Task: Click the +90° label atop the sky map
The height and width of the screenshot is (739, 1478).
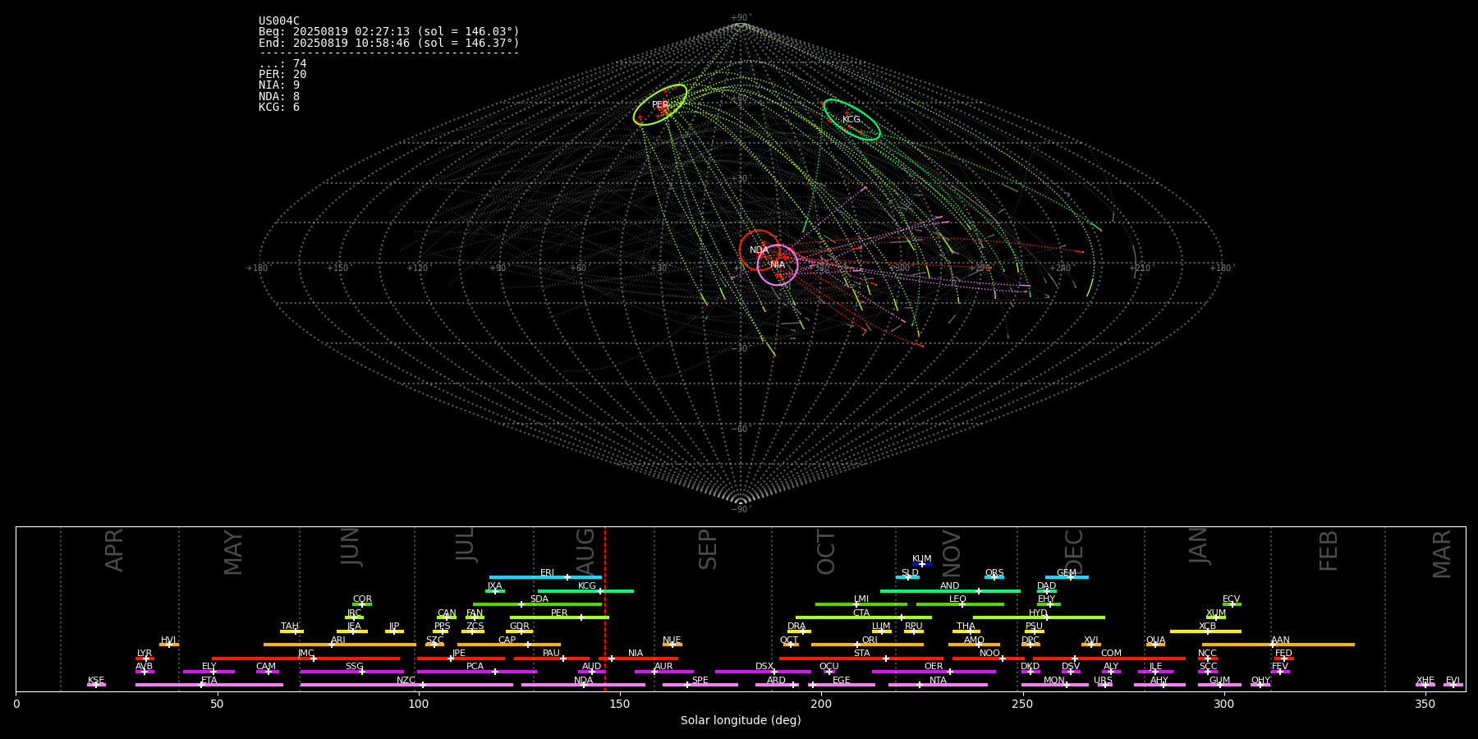Action: (x=741, y=18)
